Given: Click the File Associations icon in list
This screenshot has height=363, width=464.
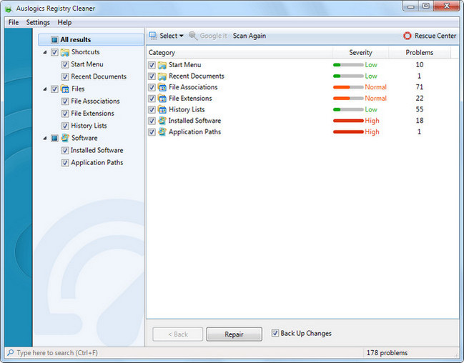Looking at the screenshot, I should click(162, 87).
